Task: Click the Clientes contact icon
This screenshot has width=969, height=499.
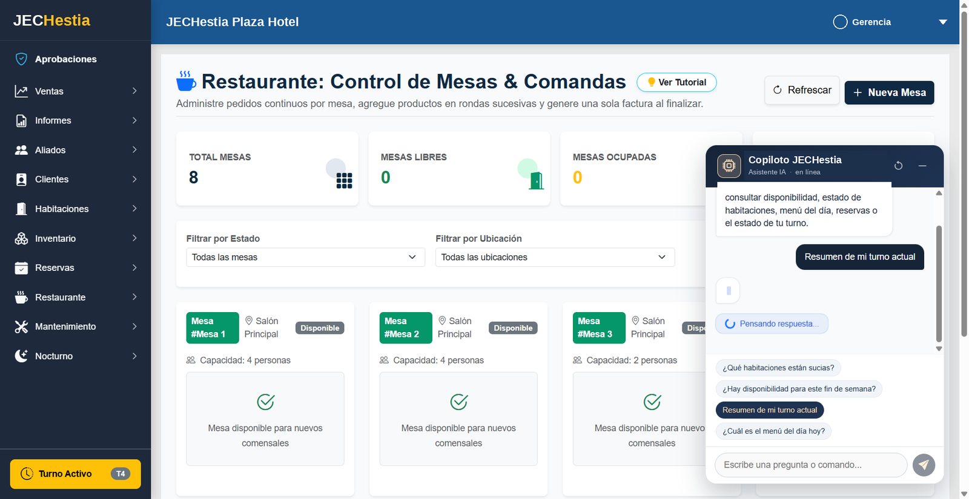Action: pyautogui.click(x=21, y=179)
